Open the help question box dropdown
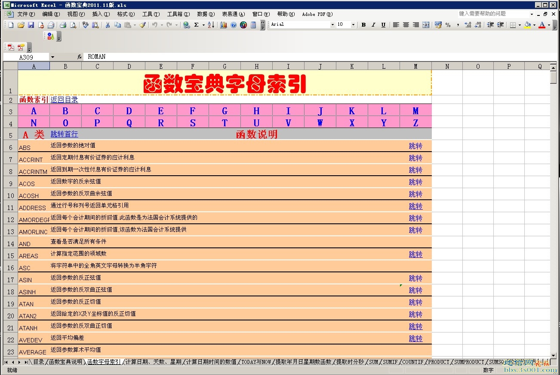Screen dimensions: 560x375 532,14
